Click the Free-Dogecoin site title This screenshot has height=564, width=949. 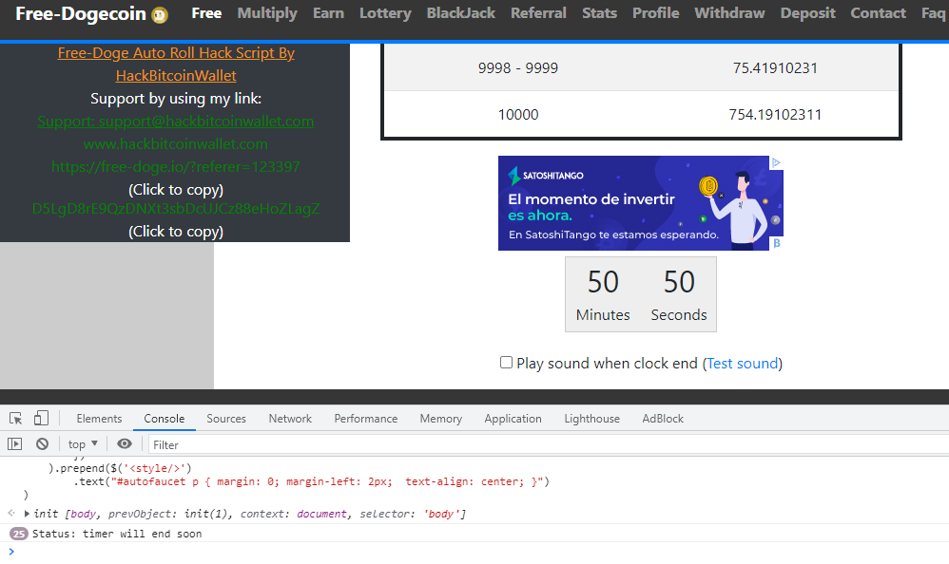tap(81, 14)
